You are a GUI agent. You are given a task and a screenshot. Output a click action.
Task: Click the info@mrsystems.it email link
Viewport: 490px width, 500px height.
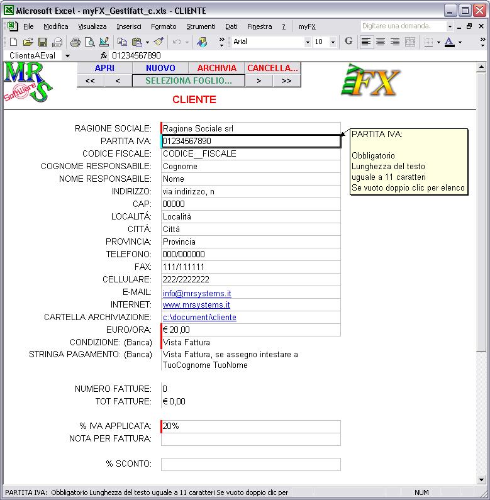pos(197,292)
